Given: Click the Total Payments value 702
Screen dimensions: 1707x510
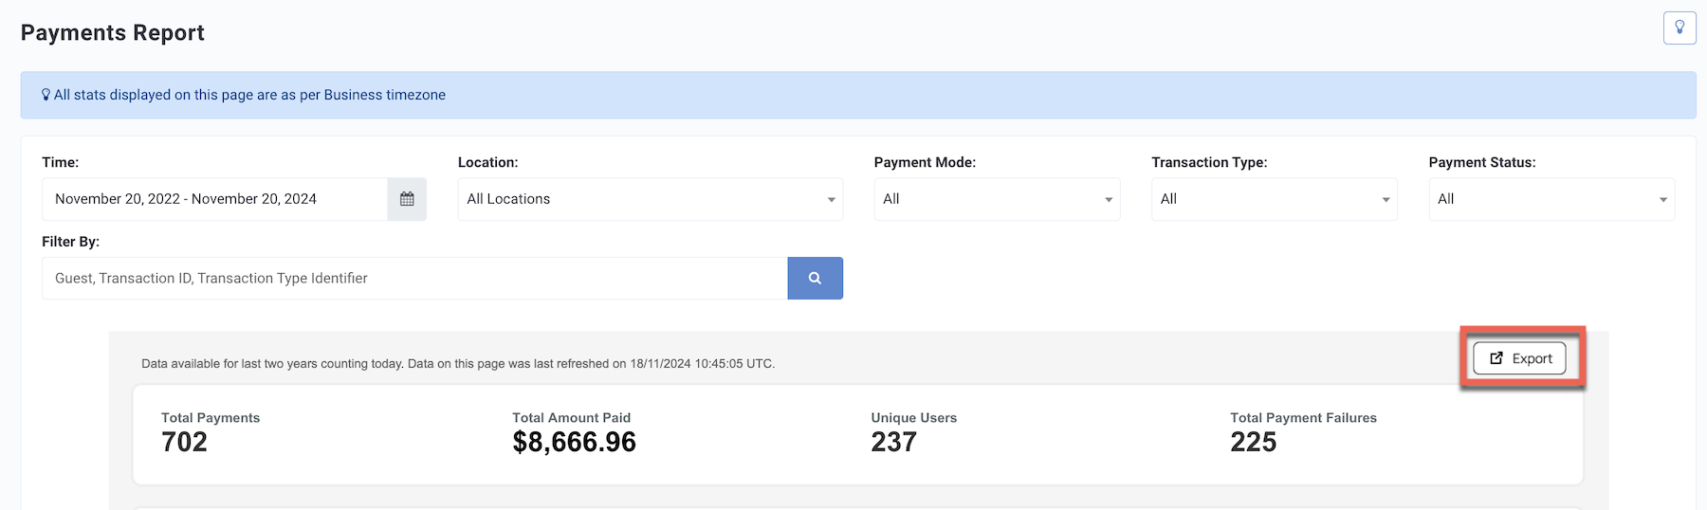Looking at the screenshot, I should [x=184, y=442].
